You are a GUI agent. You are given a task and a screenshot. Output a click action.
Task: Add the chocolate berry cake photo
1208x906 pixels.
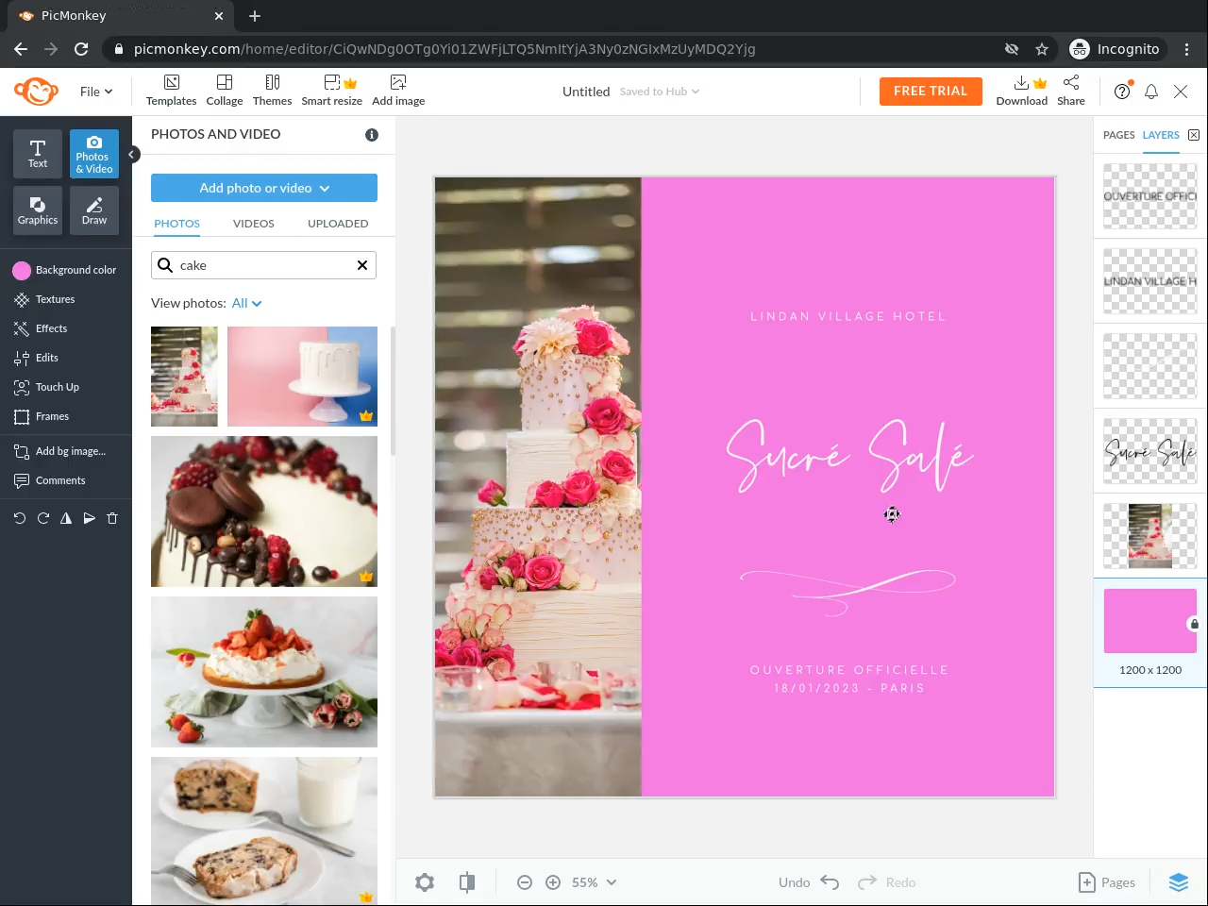point(264,512)
